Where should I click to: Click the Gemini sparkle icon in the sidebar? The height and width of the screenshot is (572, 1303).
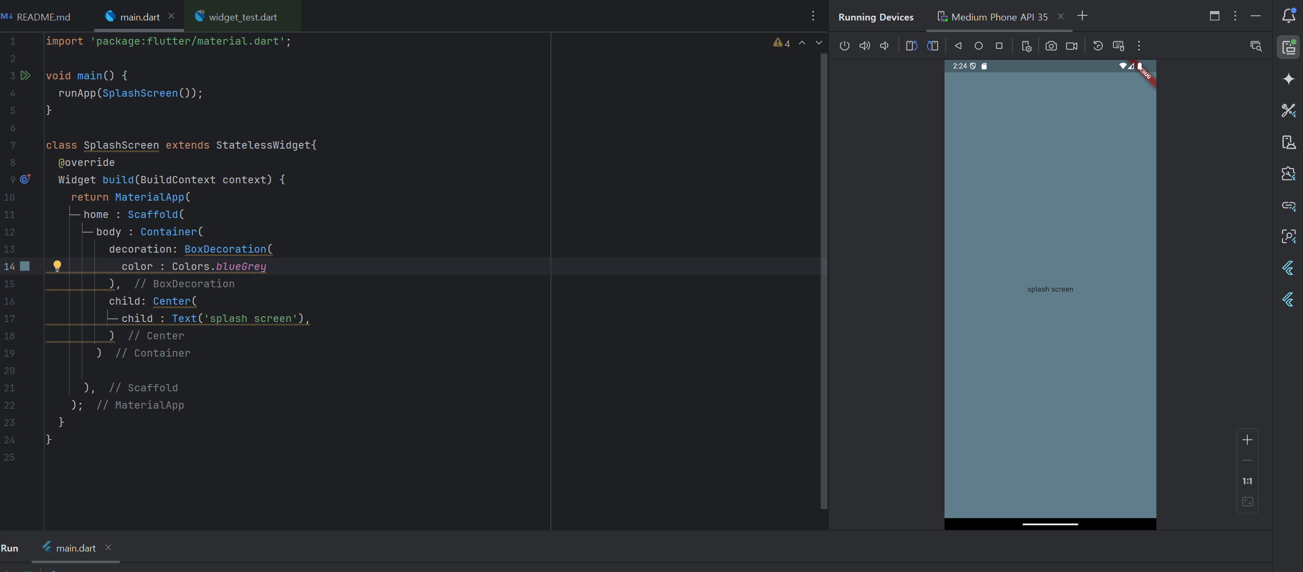(1288, 79)
